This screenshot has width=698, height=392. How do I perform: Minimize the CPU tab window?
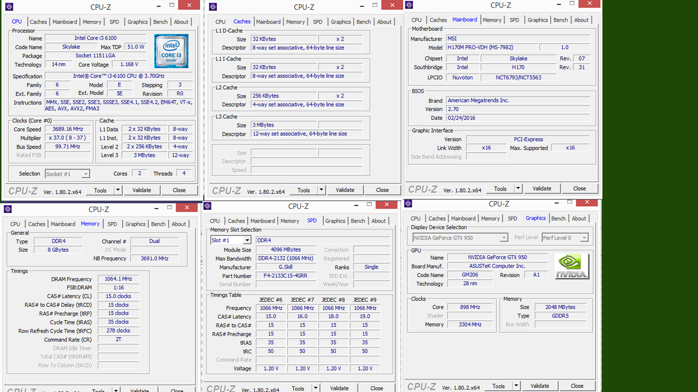coord(159,6)
